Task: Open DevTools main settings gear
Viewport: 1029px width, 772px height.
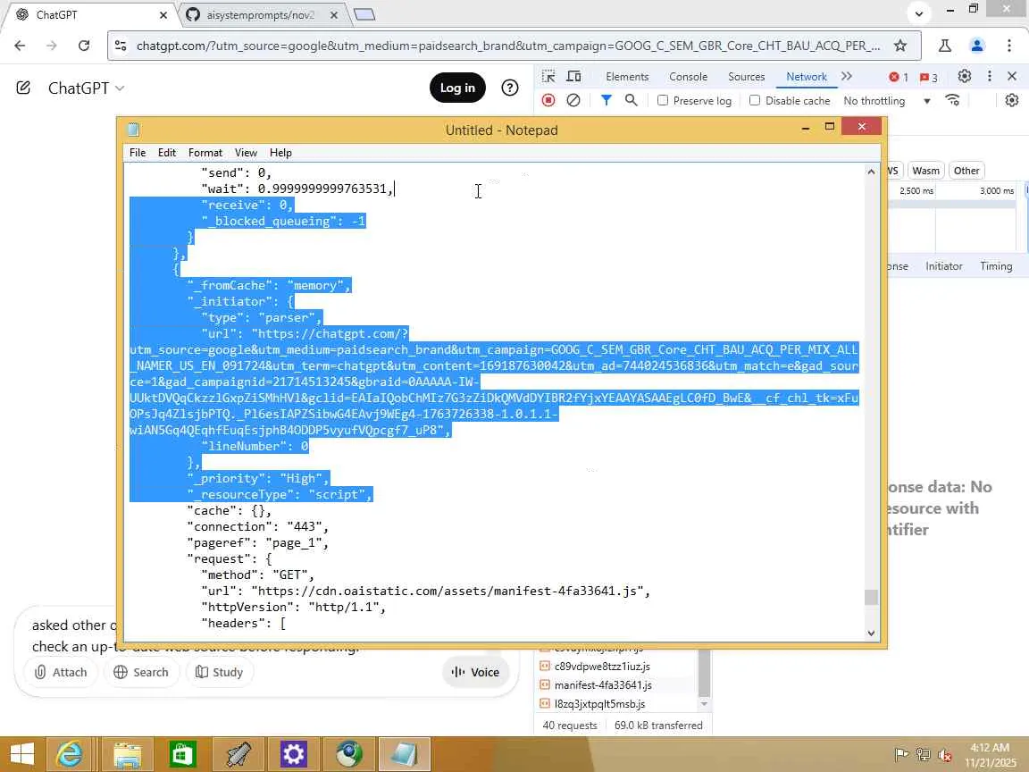Action: pos(964,76)
